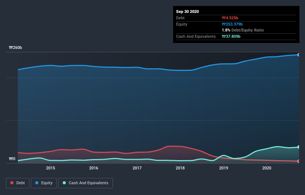Click the blue Equity endpoint marker
This screenshot has width=305, height=195.
pyautogui.click(x=299, y=55)
